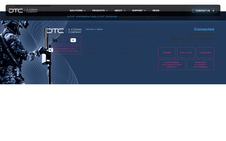Click the Proud Member of Codan Group link
The width and height of the screenshot is (226, 141).
64,50
